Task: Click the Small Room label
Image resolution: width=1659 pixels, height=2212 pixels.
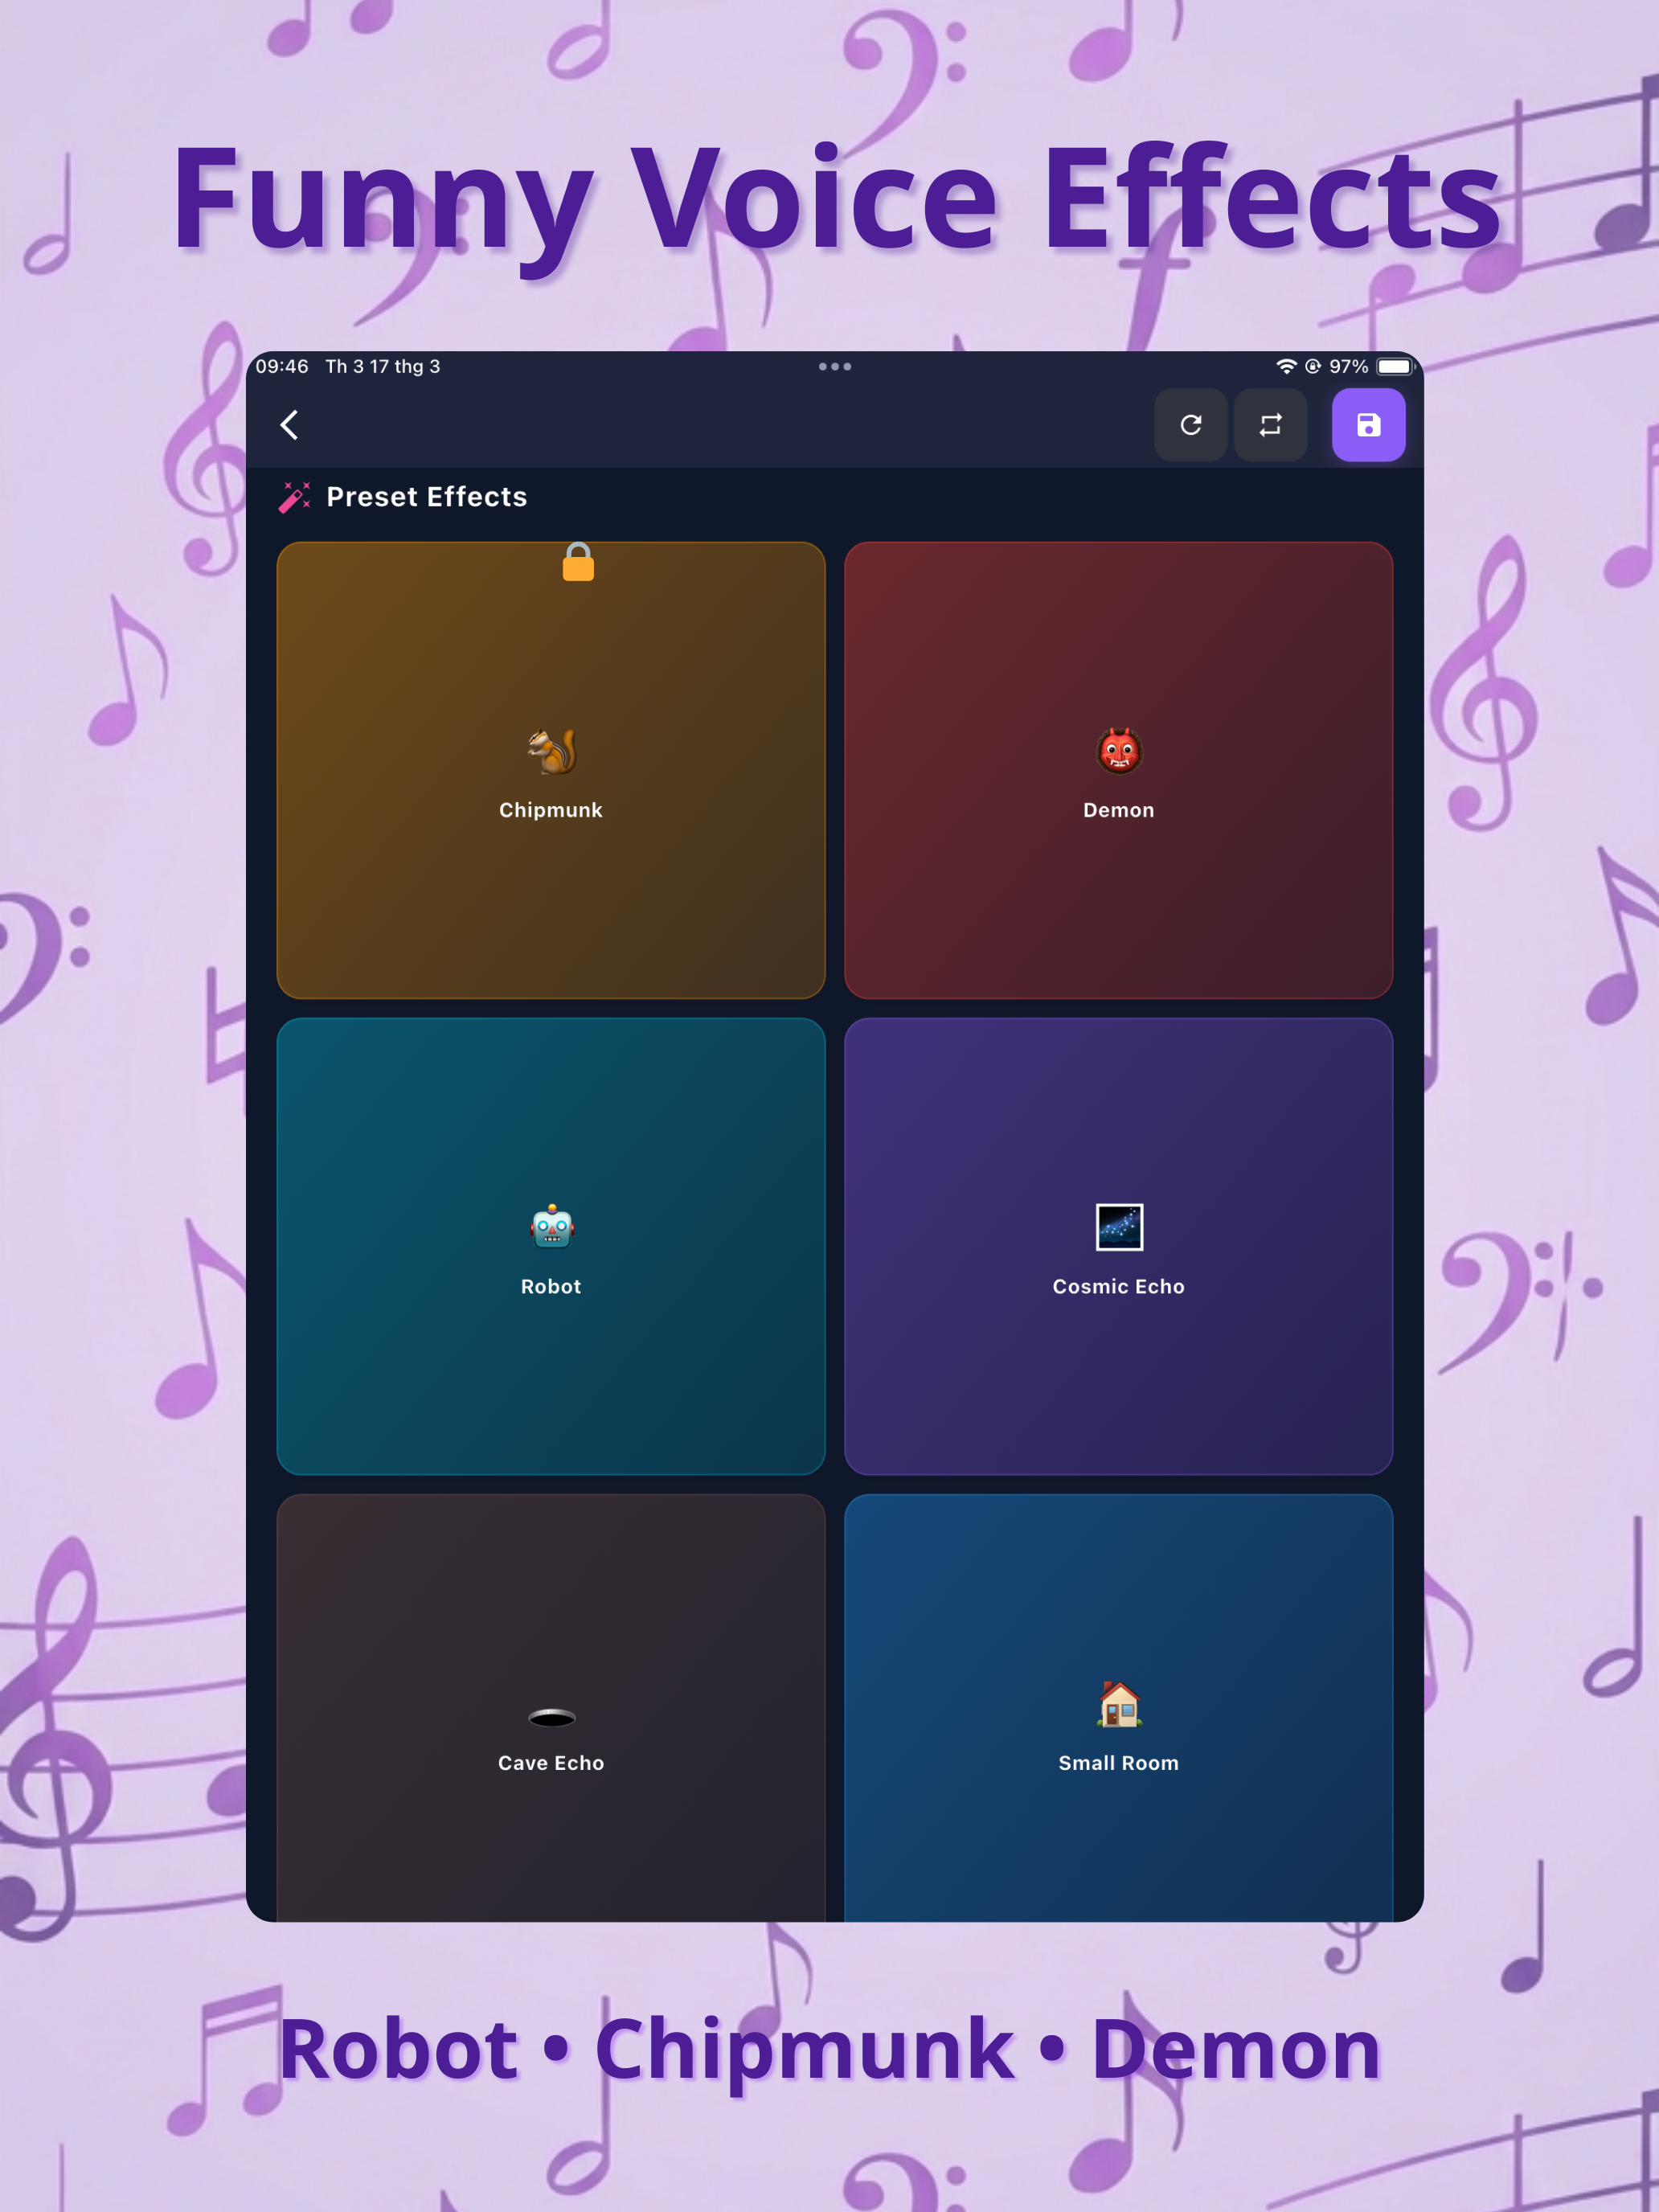Action: pos(1119,1763)
